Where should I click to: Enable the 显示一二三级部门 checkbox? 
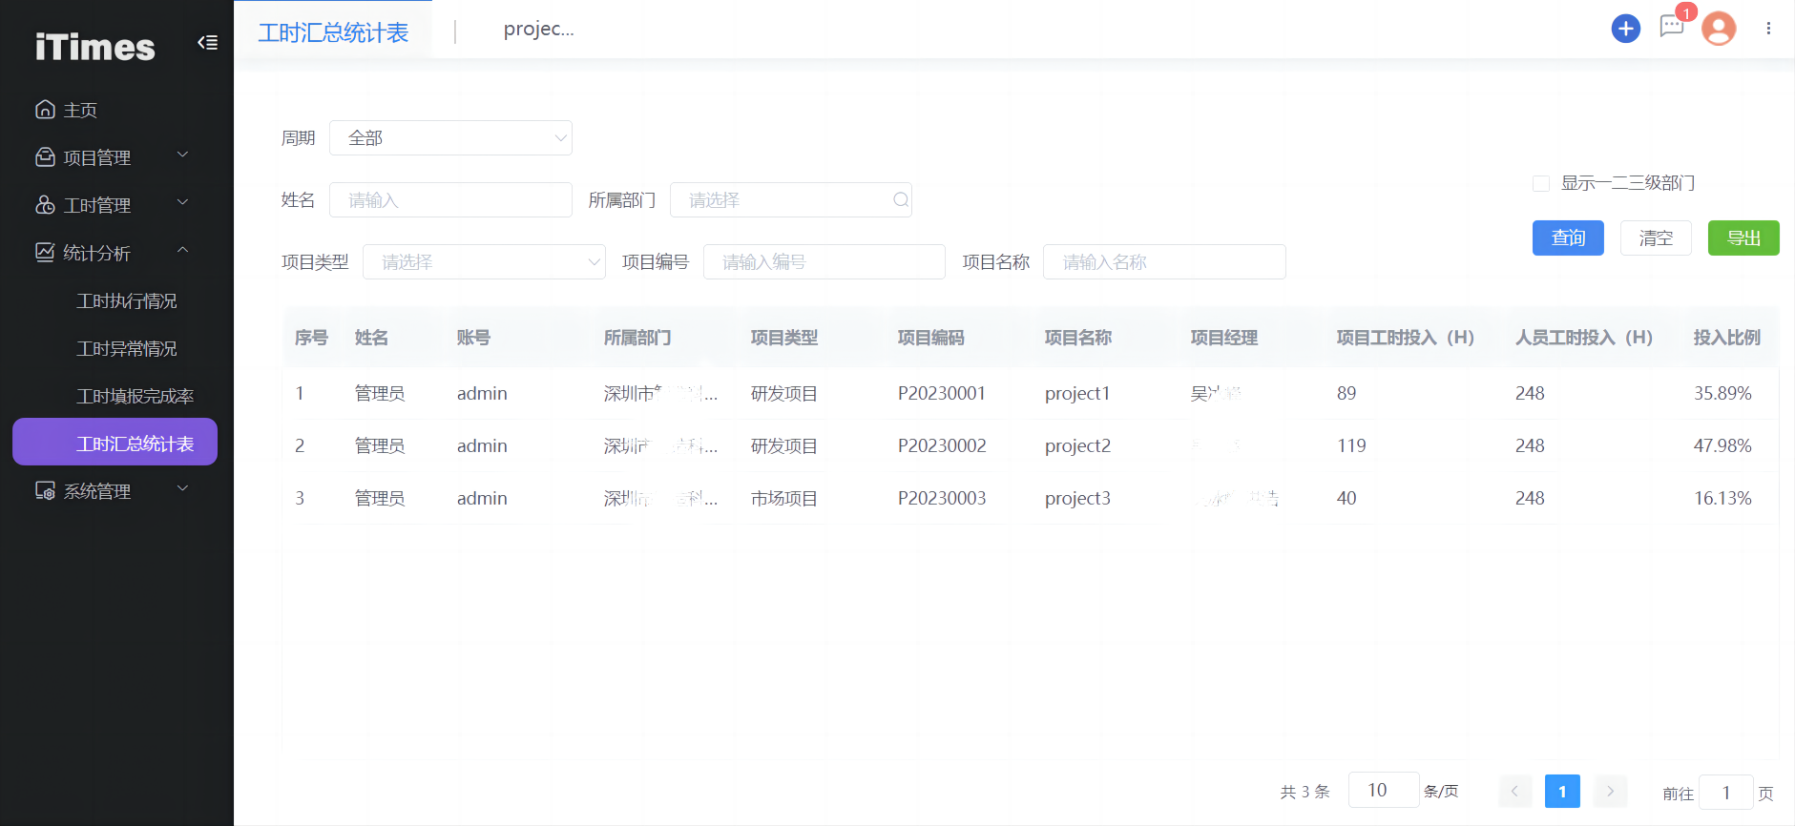[x=1540, y=183]
